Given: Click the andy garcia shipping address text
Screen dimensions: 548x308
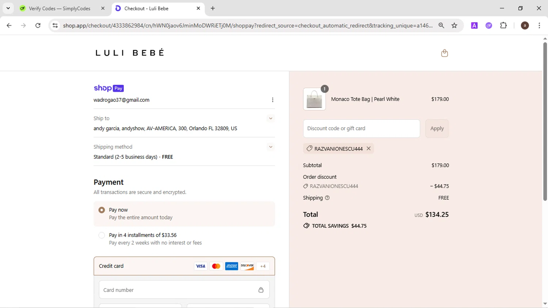Looking at the screenshot, I should 165,128.
